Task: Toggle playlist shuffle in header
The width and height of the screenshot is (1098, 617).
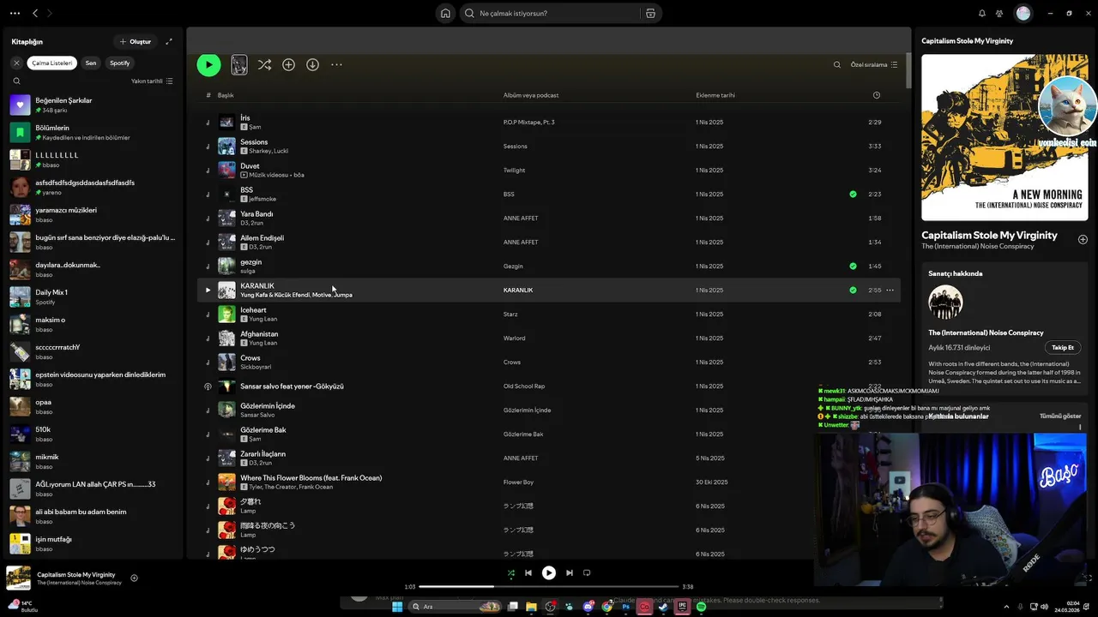Action: click(x=264, y=64)
